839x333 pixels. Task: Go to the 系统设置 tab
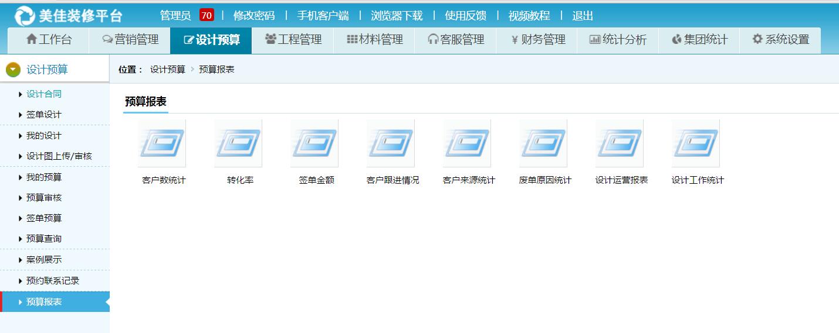click(780, 40)
